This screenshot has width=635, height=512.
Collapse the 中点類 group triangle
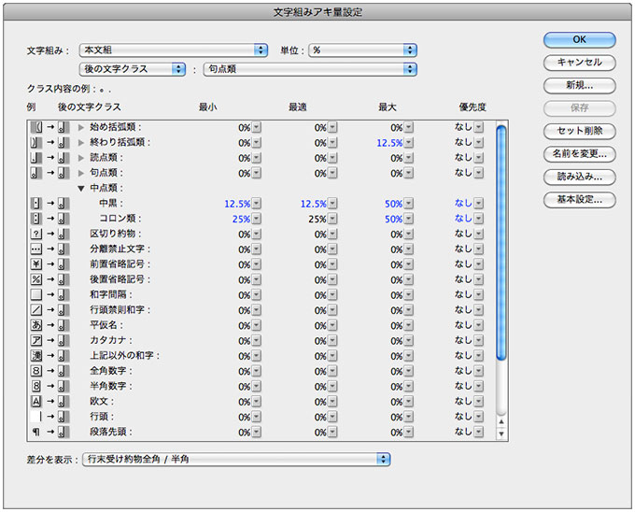(x=81, y=188)
